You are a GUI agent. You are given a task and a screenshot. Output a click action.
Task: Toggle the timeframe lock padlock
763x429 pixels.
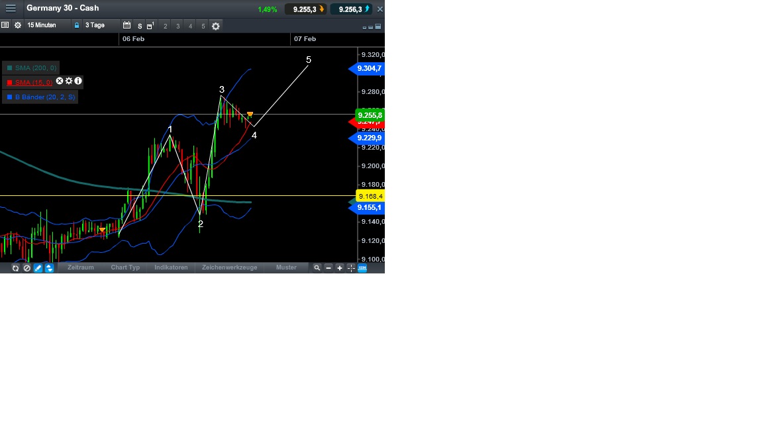click(x=77, y=25)
